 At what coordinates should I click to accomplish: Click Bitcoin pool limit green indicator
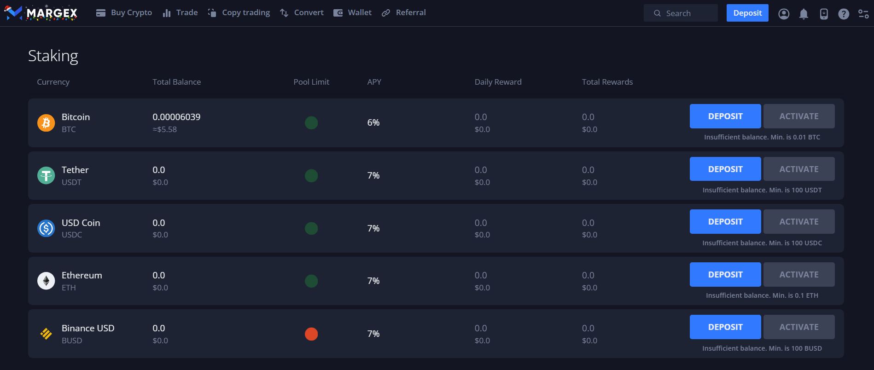pos(311,123)
